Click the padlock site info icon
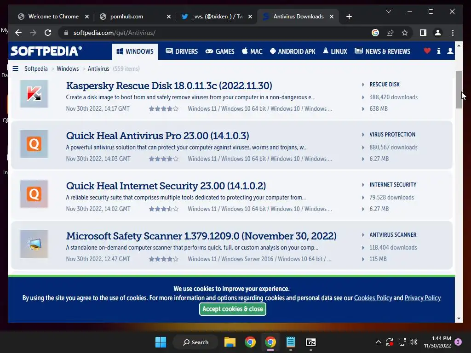This screenshot has height=353, width=471. pos(66,33)
